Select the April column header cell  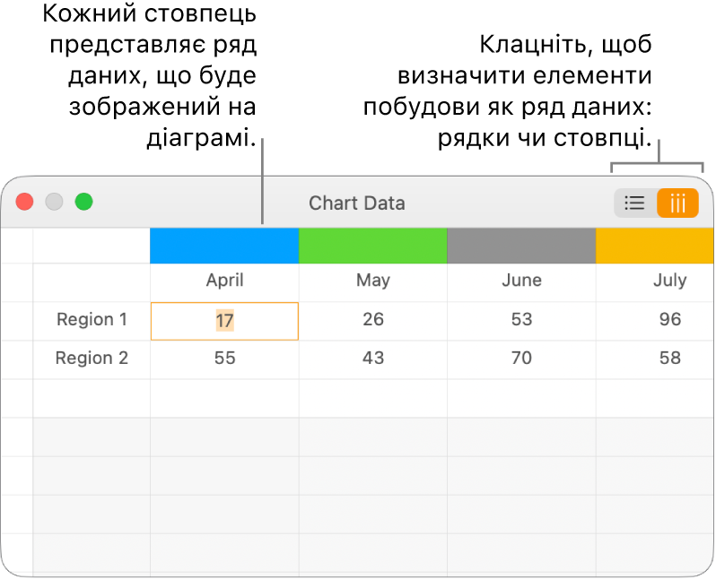(x=224, y=281)
